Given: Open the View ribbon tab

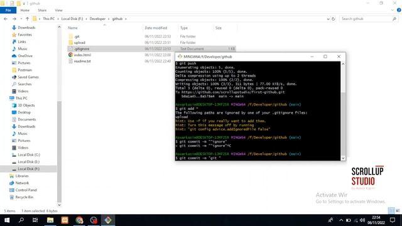Looking at the screenshot, I should click(58, 10).
